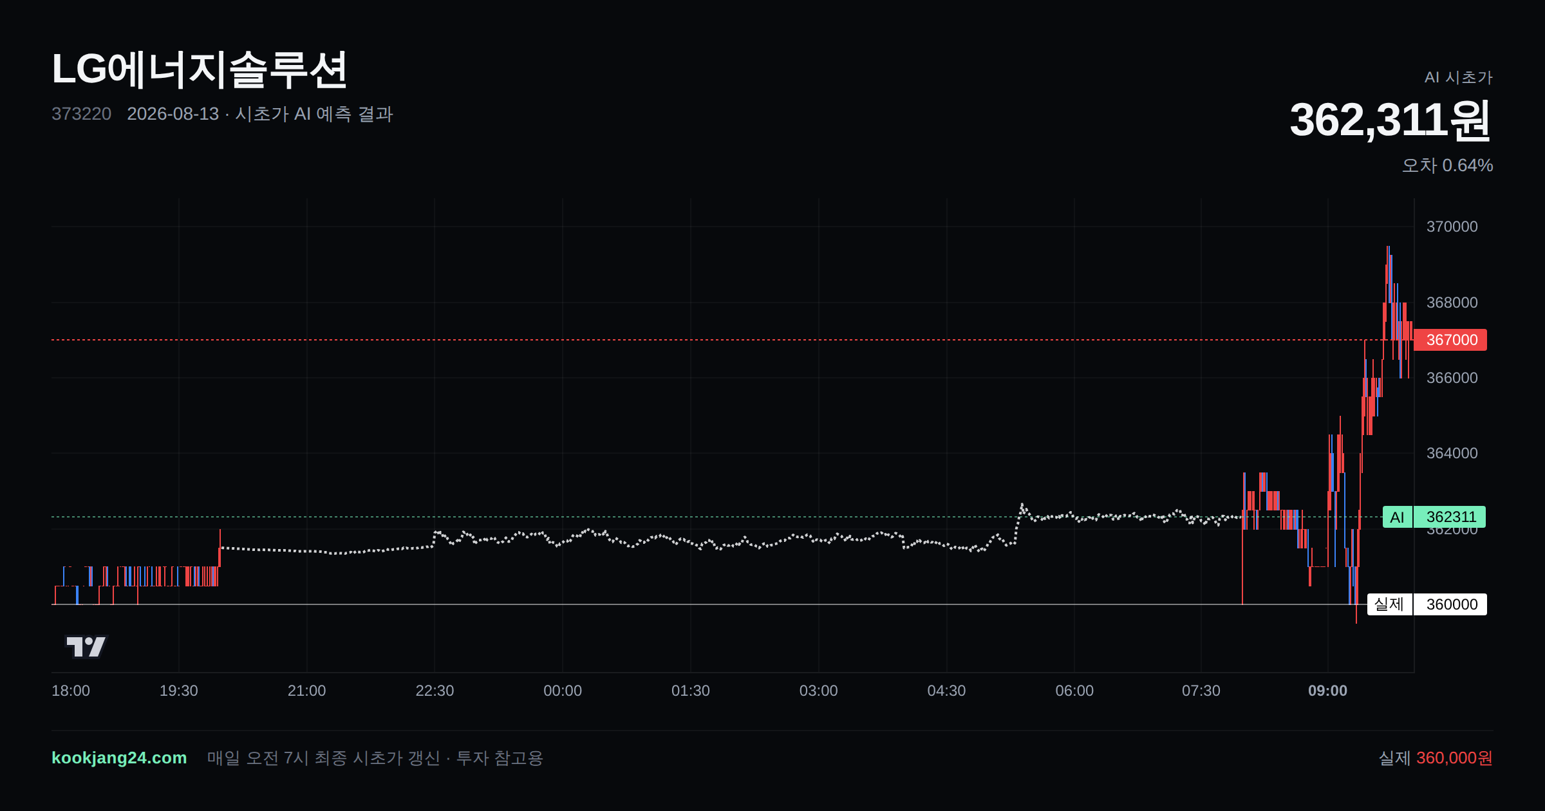The image size is (1545, 811).
Task: Click the white 실제 360000 price label
Action: [1427, 604]
